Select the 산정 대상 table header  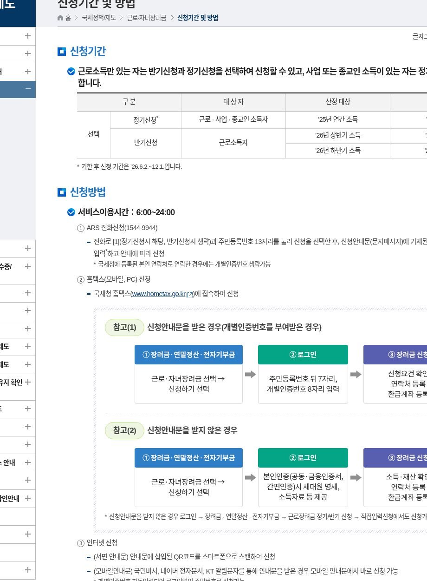point(338,102)
